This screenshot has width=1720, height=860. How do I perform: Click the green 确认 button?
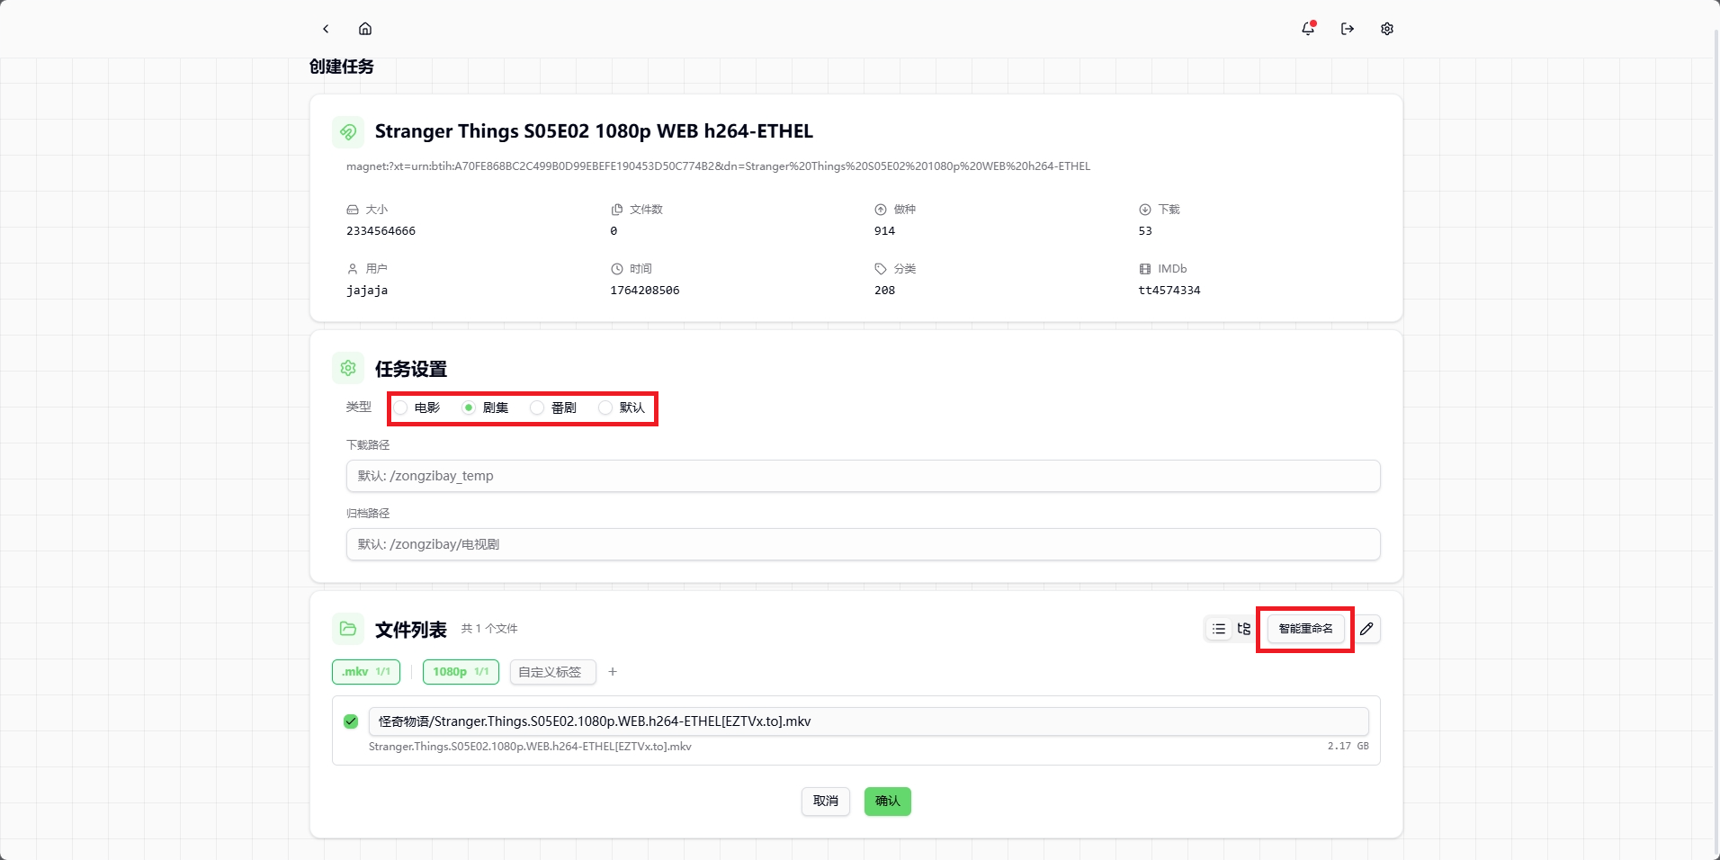click(x=887, y=802)
